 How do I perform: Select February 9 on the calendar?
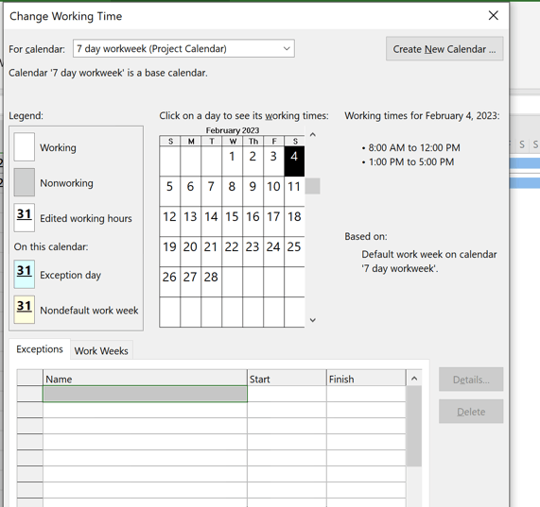coord(253,191)
